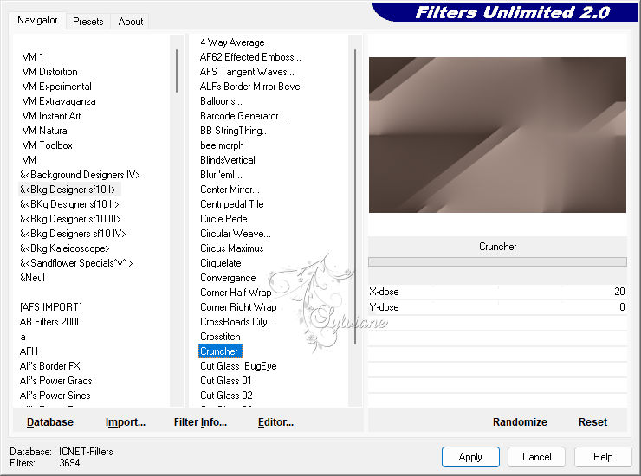Open the Editor... button
Viewport: 641px width, 476px height.
point(276,422)
